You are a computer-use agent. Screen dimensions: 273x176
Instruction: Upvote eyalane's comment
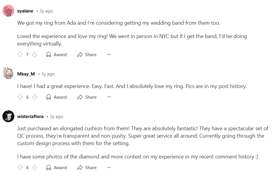click(20, 55)
